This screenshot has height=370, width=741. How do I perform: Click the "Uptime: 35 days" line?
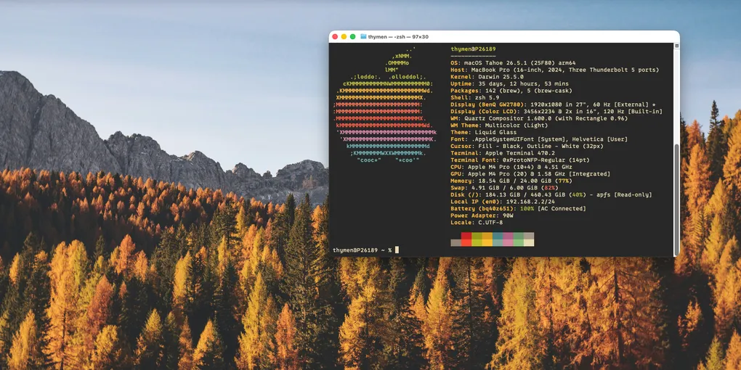(509, 83)
